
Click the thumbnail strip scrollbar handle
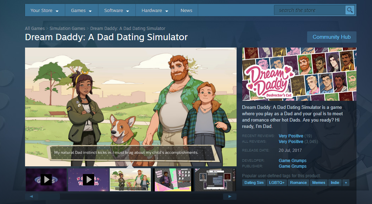[49, 196]
